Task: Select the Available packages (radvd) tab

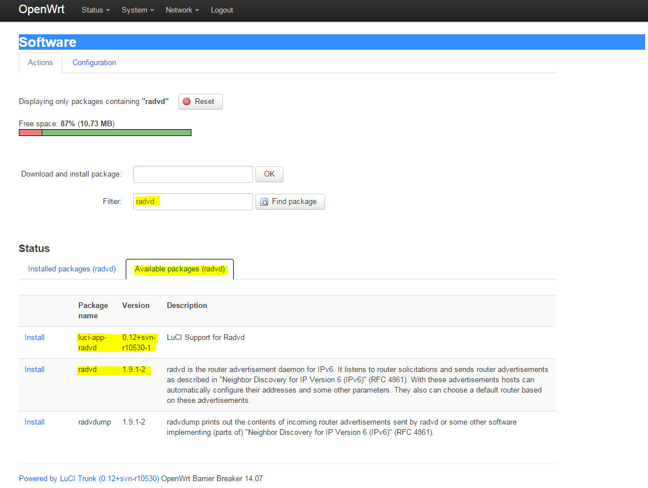Action: coord(180,269)
